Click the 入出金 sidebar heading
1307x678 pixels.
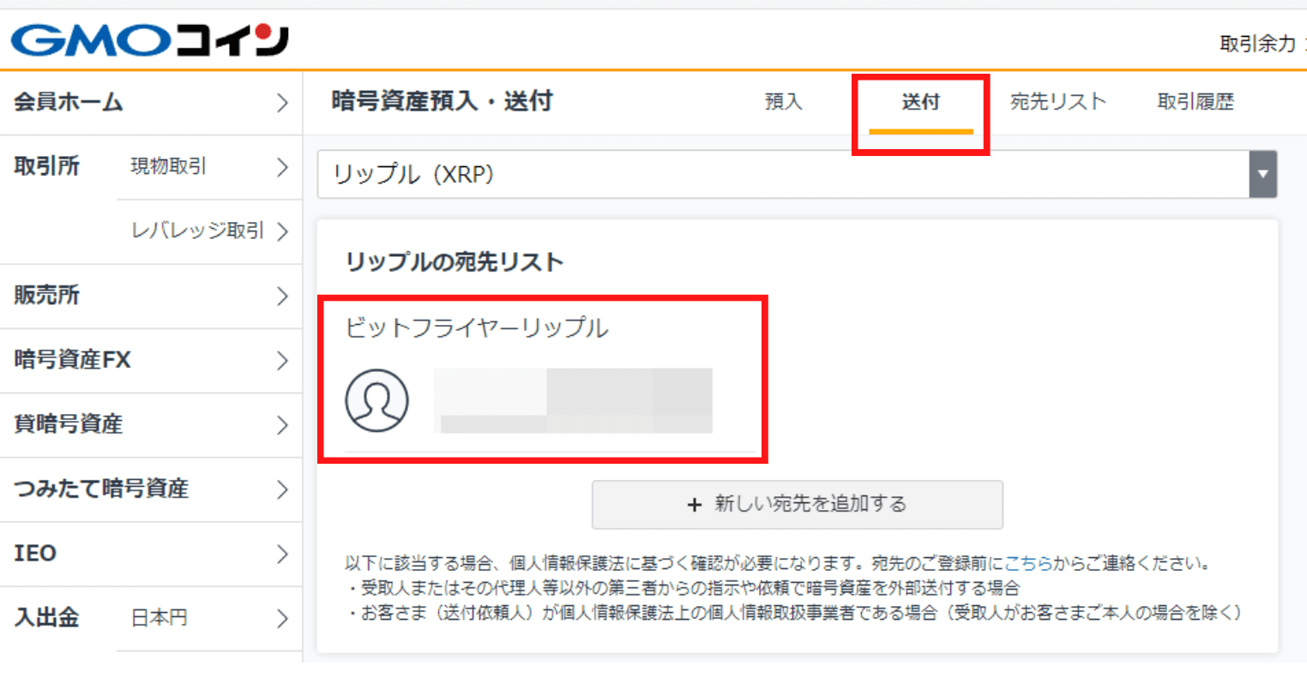point(46,617)
